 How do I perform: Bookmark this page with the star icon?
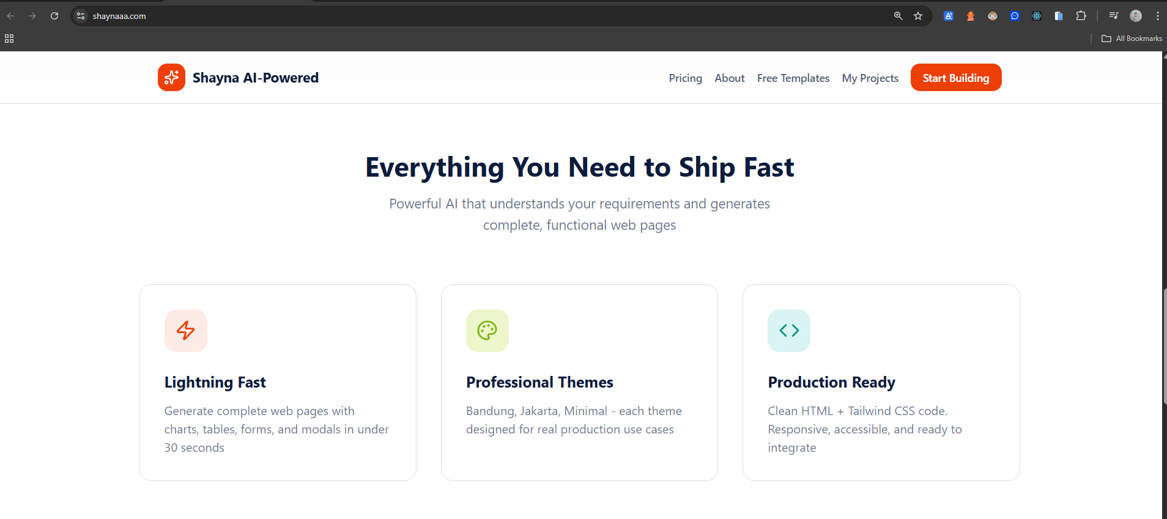tap(917, 17)
